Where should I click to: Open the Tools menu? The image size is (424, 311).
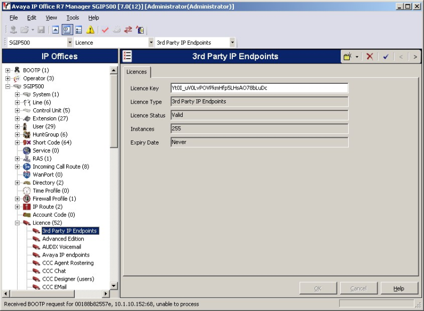(72, 18)
